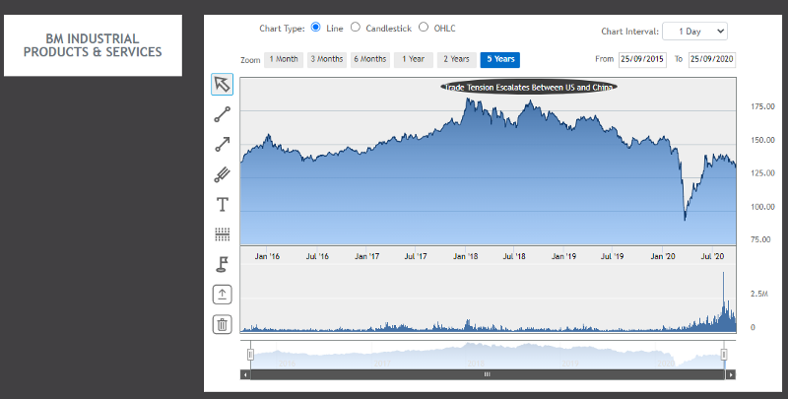Viewport: 788px width, 399px height.
Task: Click the trash delete drawings icon
Action: coord(223,324)
